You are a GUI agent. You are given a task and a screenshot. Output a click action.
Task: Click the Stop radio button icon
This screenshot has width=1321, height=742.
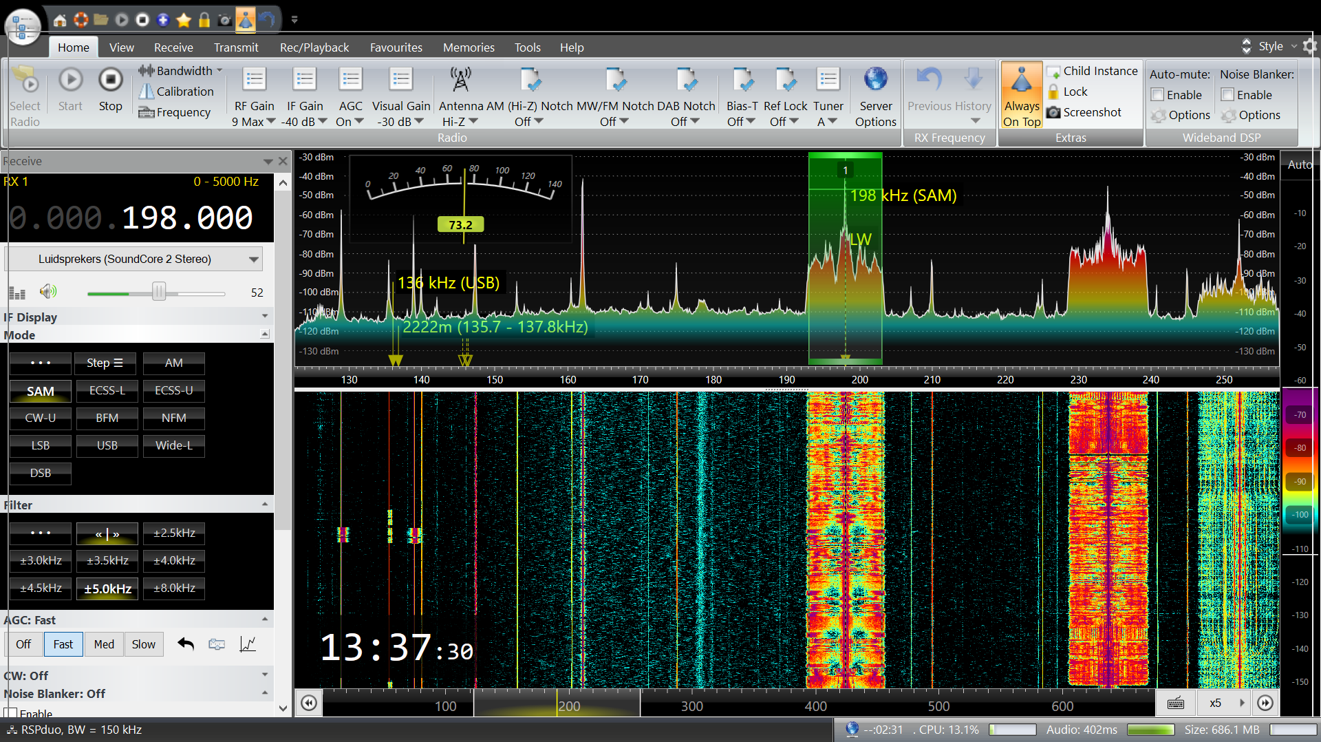(x=110, y=81)
